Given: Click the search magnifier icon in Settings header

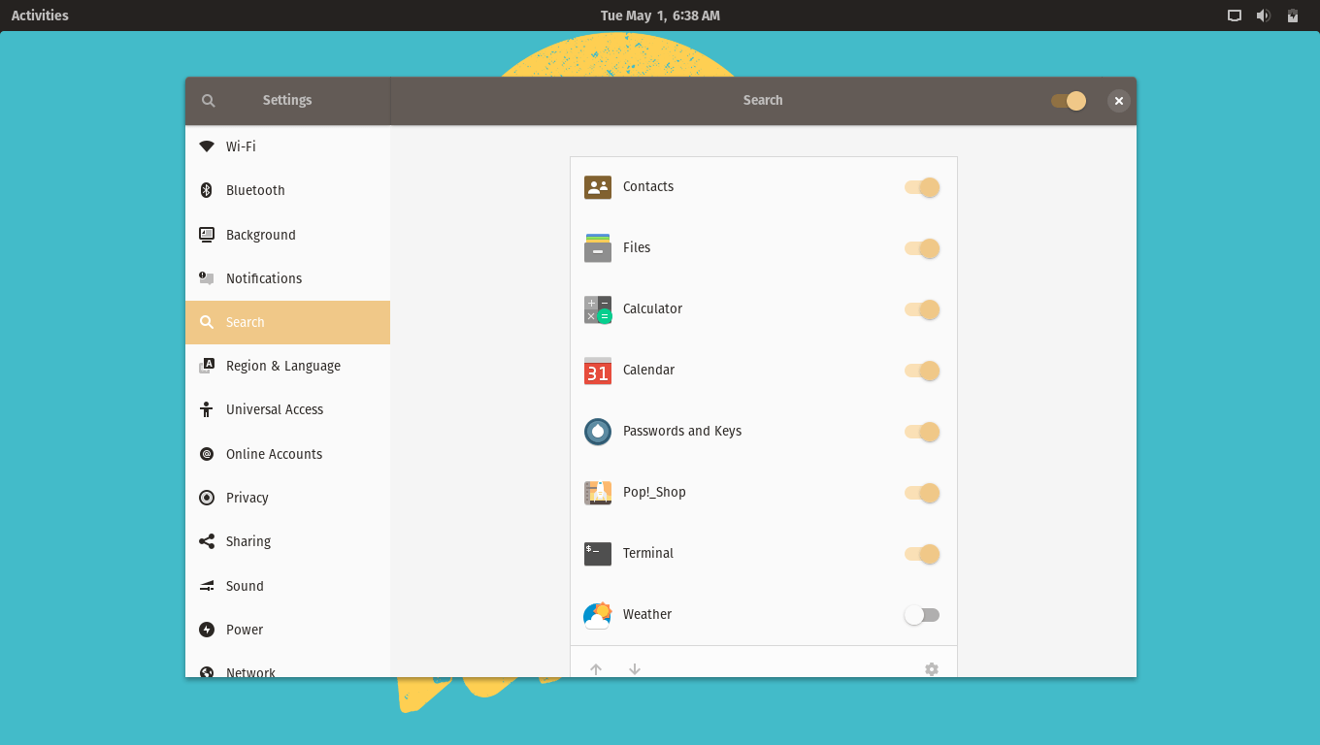Looking at the screenshot, I should pyautogui.click(x=208, y=101).
